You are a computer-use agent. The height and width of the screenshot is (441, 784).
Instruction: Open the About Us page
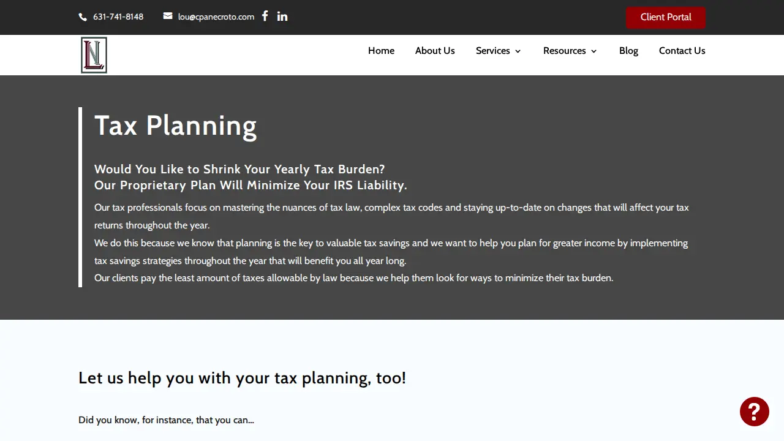click(435, 51)
